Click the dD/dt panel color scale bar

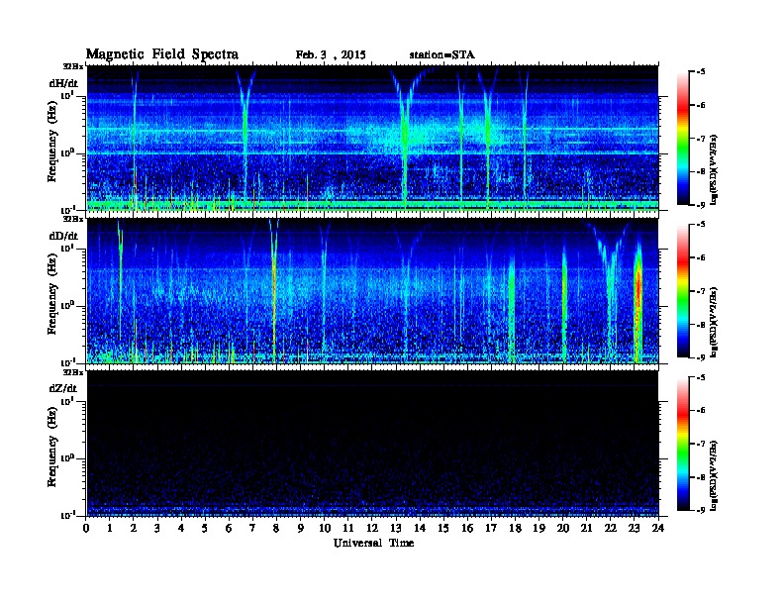pyautogui.click(x=683, y=291)
